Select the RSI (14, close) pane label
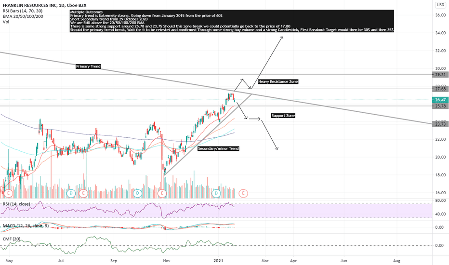Viewport: 449px width, 265px height. coord(16,204)
